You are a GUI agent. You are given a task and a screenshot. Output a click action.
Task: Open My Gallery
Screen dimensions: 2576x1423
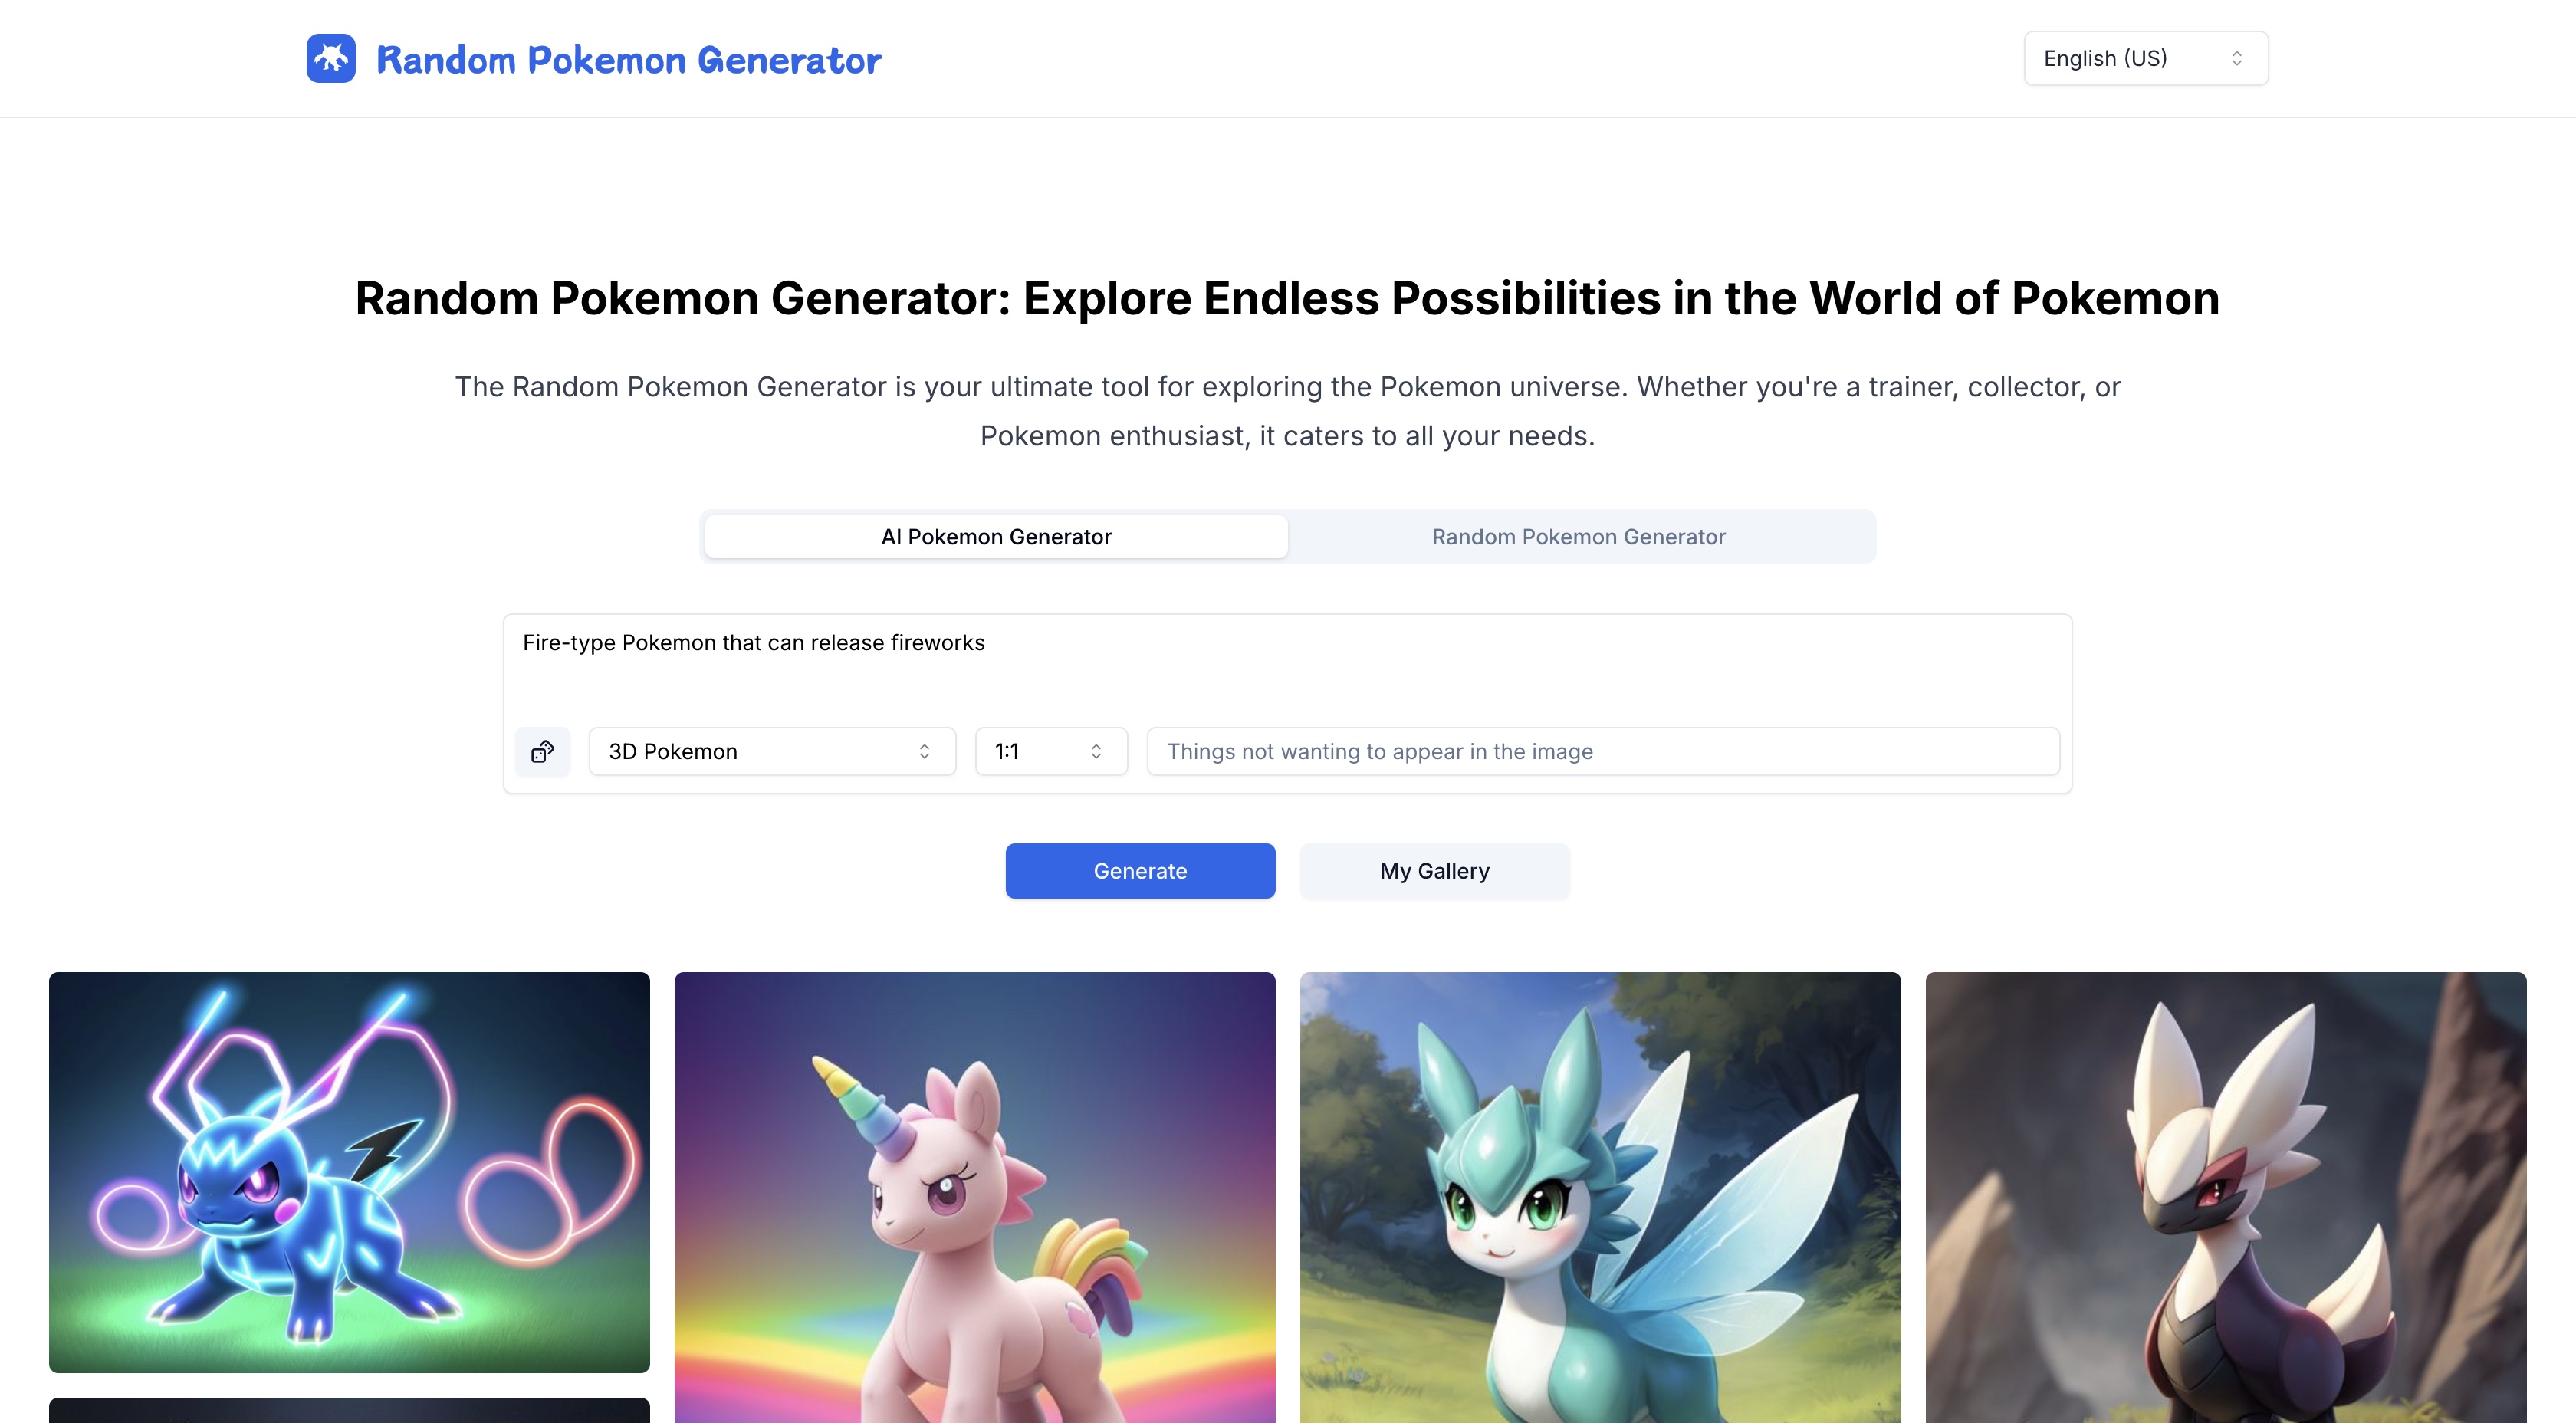click(1434, 871)
